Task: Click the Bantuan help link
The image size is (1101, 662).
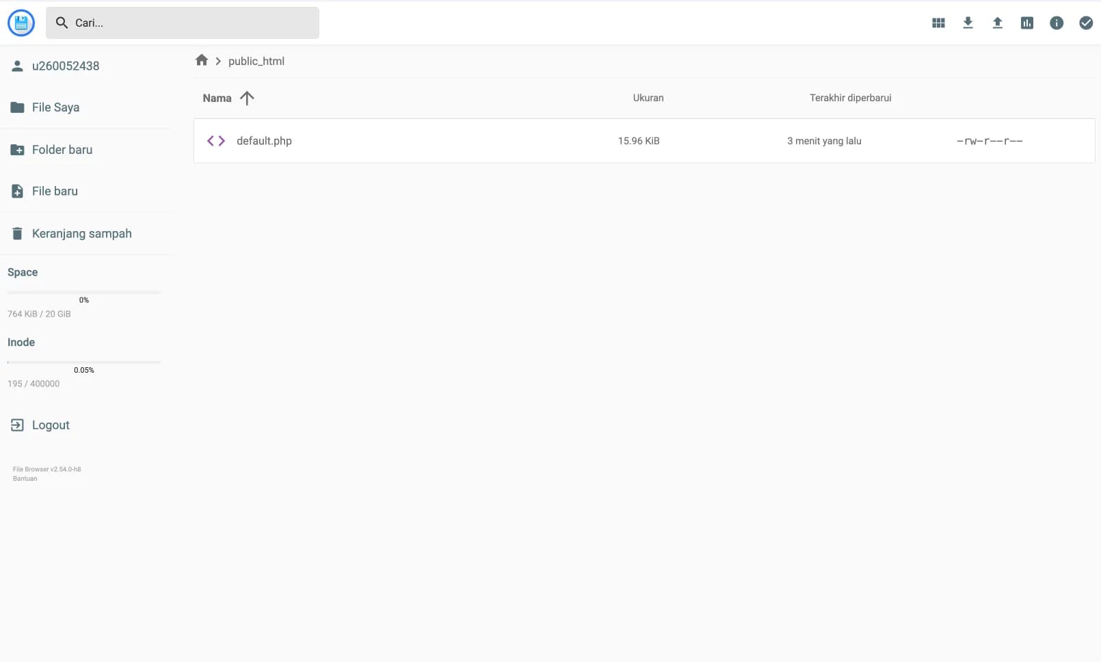Action: pos(25,479)
